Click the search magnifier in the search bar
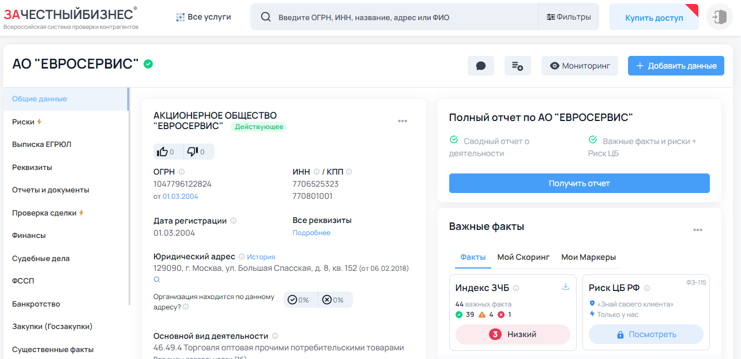Viewport: 741px width, 359px height. pyautogui.click(x=265, y=17)
